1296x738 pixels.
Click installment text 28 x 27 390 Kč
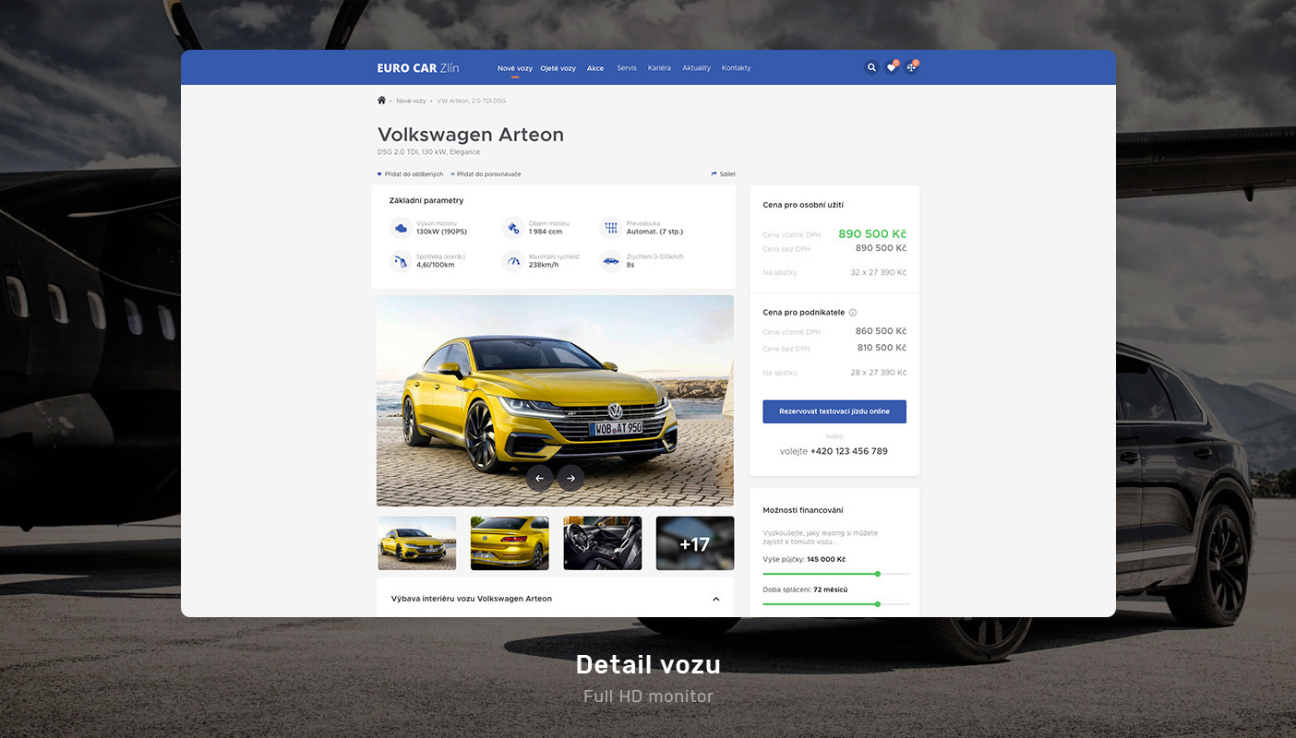[879, 373]
